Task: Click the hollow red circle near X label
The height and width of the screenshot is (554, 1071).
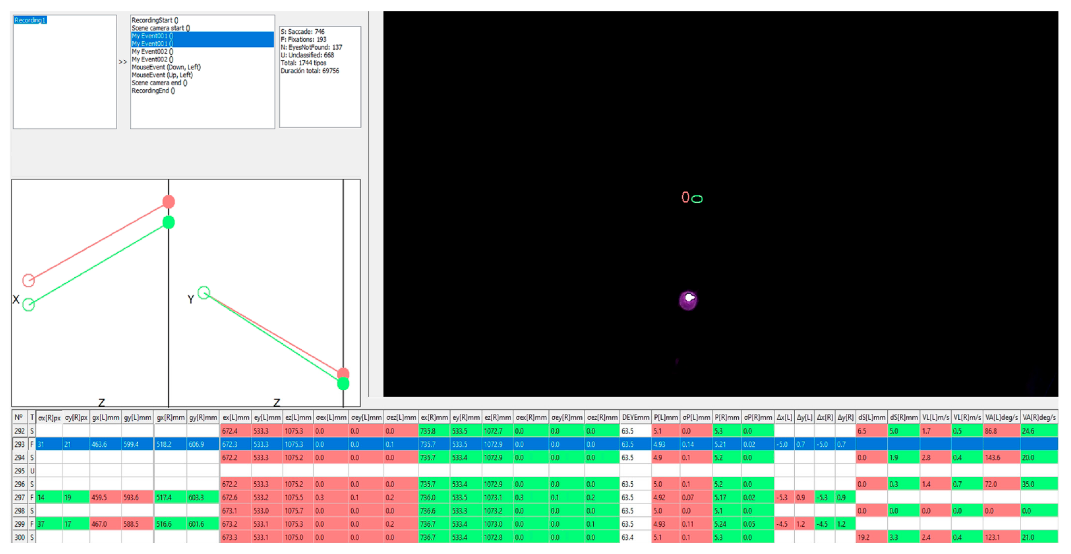Action: 28,280
